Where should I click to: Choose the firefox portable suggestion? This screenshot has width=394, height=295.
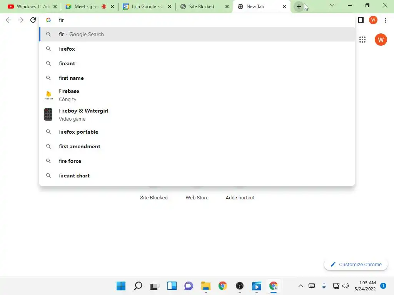(197, 132)
